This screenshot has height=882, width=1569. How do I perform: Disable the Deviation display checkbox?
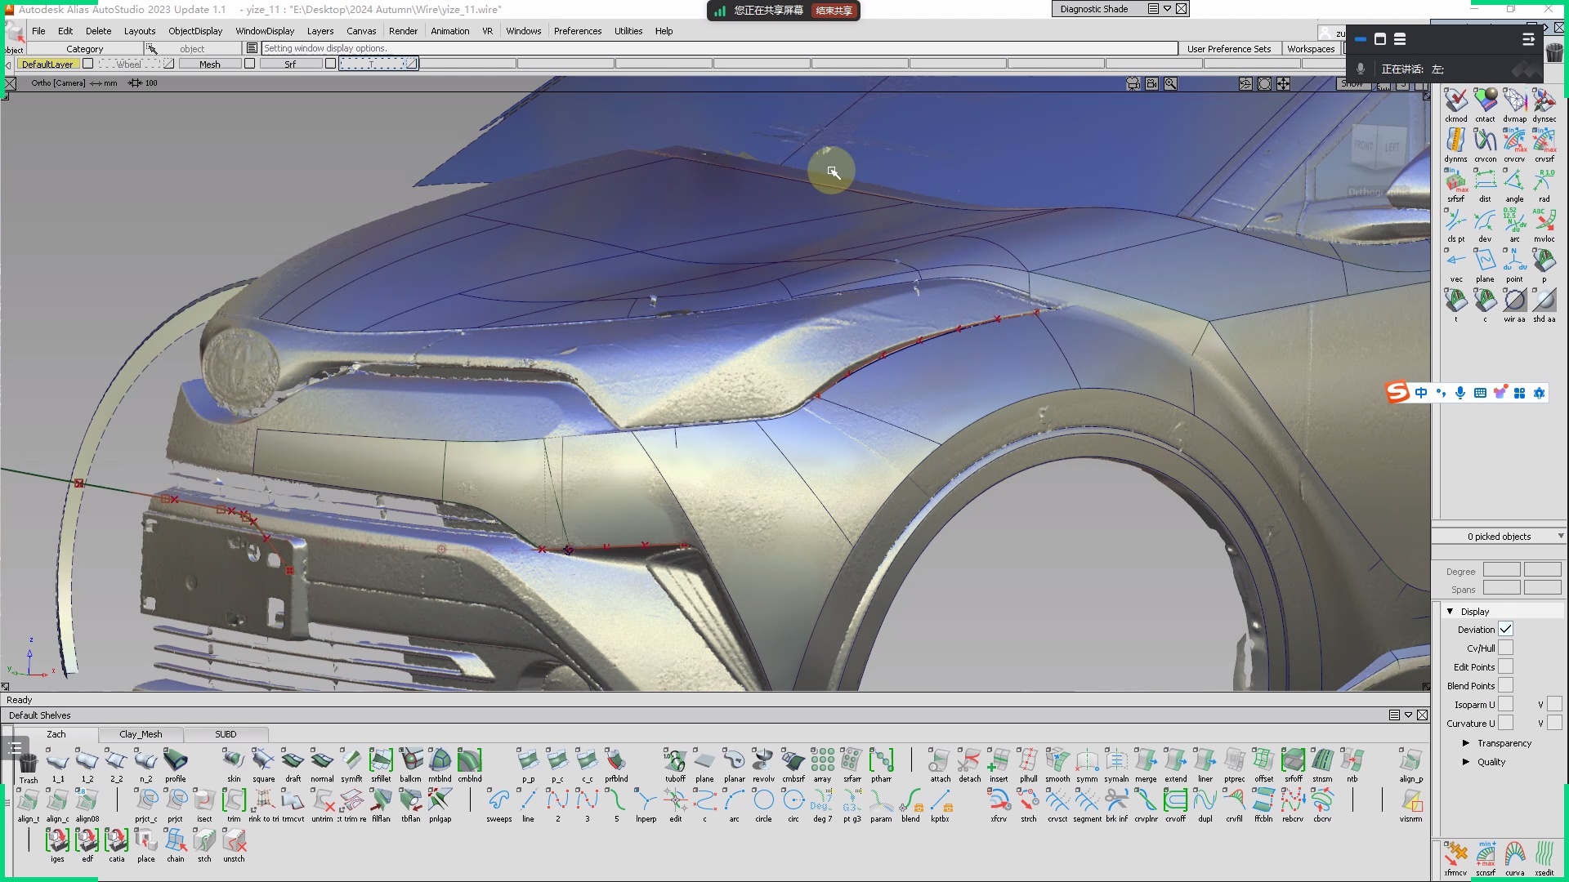(x=1505, y=630)
